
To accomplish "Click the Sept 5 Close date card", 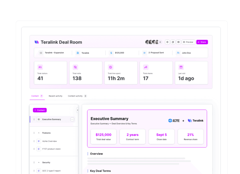I will (x=162, y=137).
